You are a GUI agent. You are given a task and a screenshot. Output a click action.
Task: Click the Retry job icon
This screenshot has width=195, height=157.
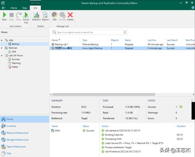click(x=19, y=16)
